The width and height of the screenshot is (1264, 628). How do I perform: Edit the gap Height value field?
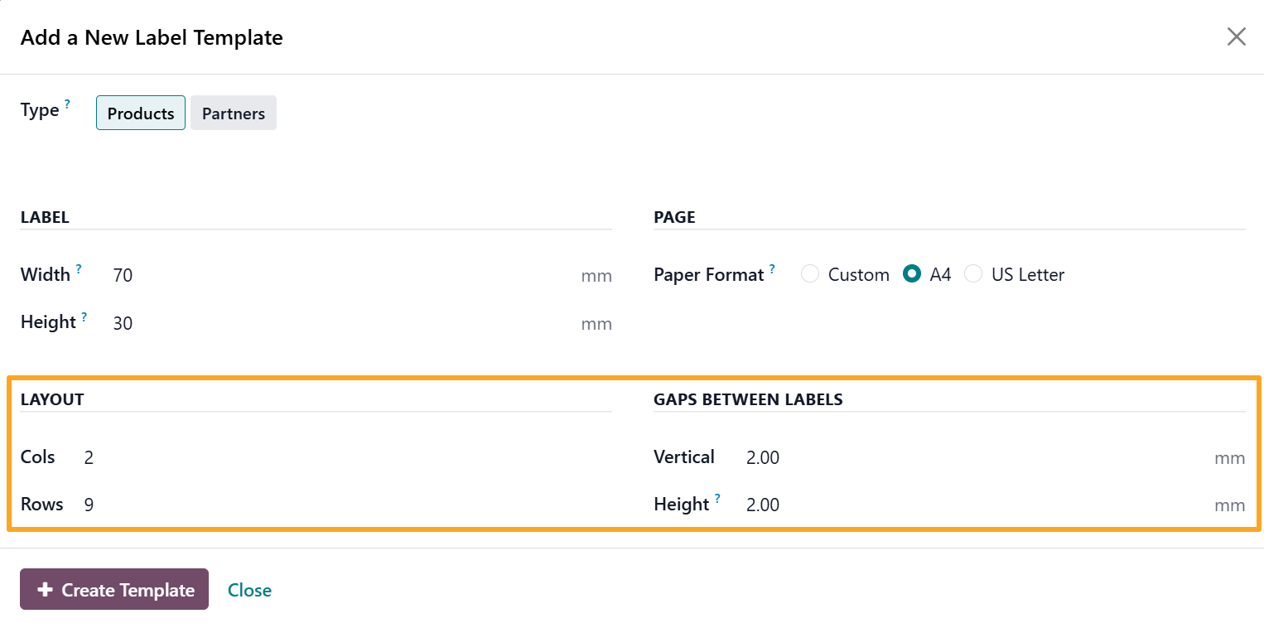coord(969,505)
